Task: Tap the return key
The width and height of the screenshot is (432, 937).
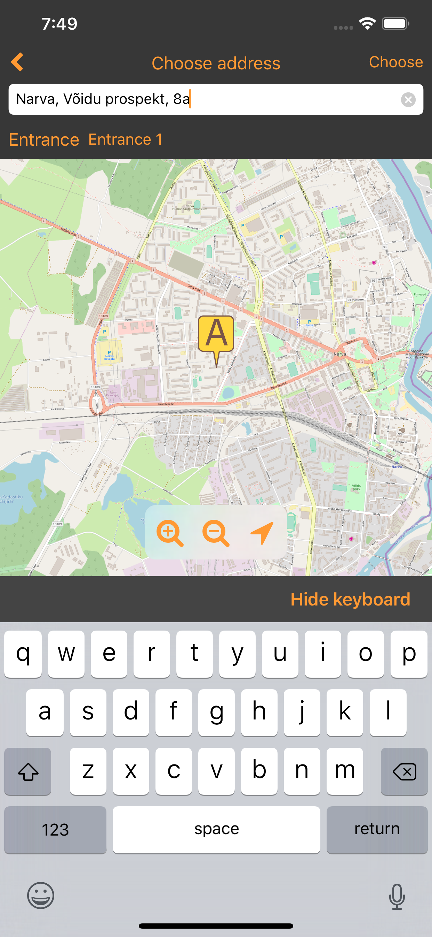Action: click(377, 830)
